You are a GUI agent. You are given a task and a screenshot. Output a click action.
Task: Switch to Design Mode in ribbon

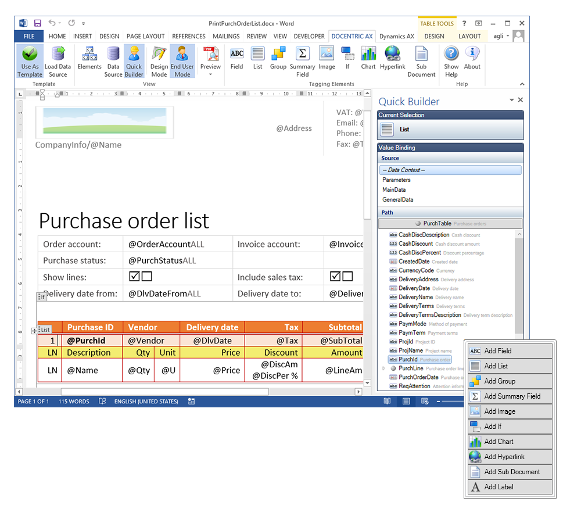(x=159, y=61)
